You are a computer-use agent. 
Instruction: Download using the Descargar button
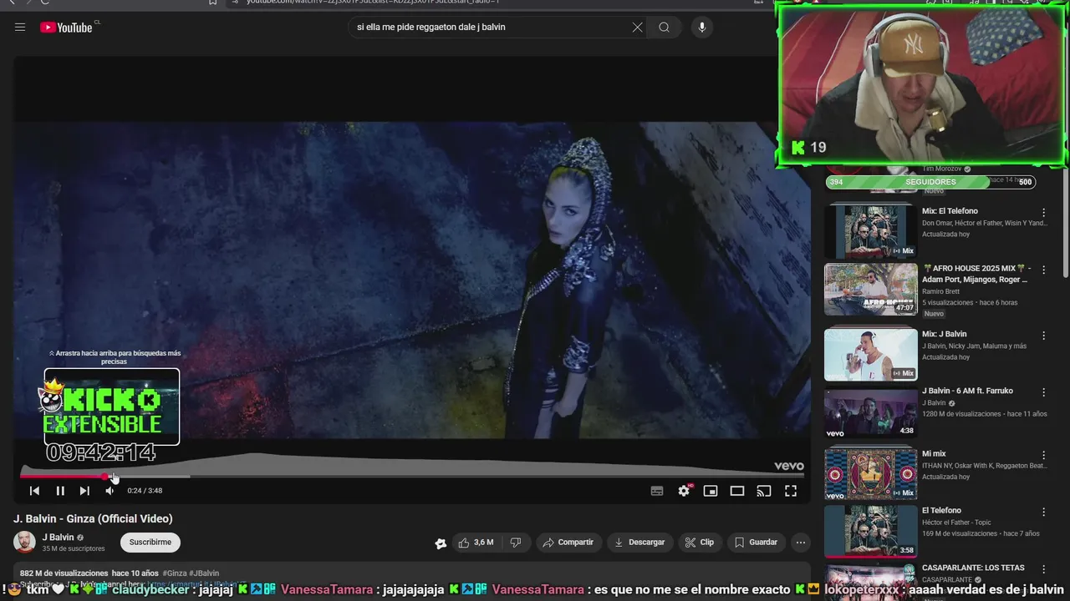639,543
